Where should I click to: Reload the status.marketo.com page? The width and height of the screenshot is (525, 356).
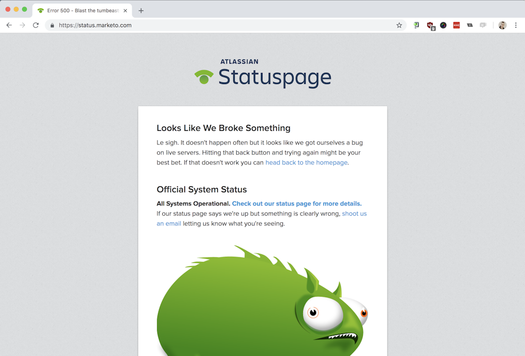click(x=36, y=25)
